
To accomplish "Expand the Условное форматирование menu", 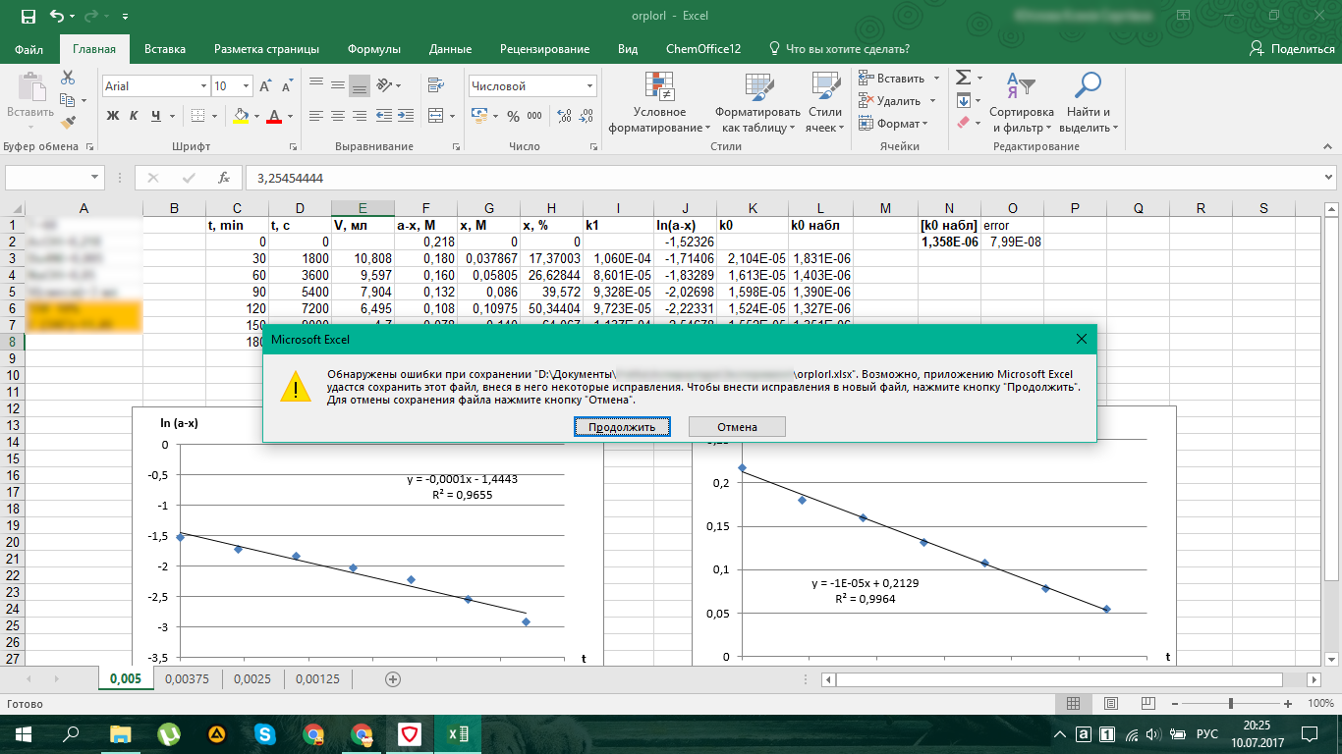I will (x=659, y=103).
